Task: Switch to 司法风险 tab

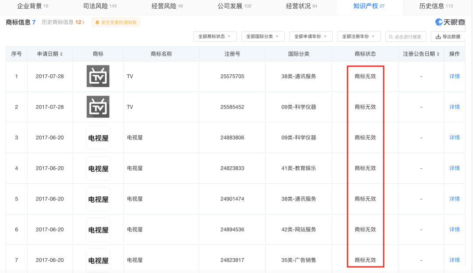Action: coord(100,6)
